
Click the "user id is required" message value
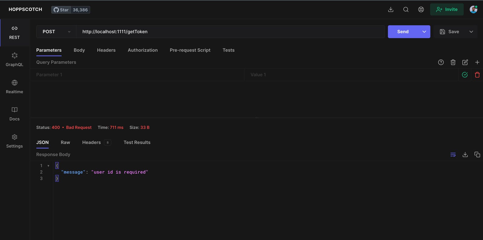pos(120,172)
